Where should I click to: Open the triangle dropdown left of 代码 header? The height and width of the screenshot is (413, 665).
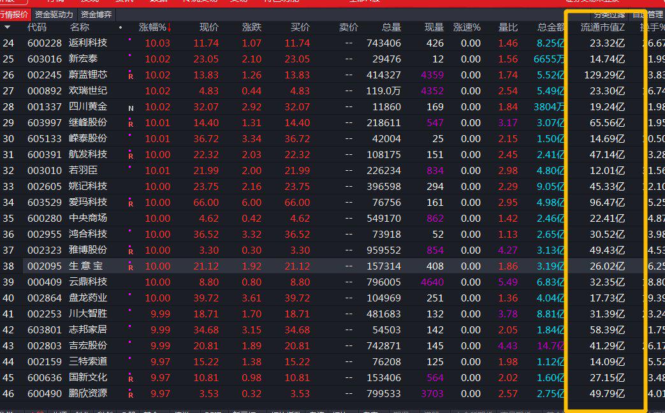(x=8, y=27)
